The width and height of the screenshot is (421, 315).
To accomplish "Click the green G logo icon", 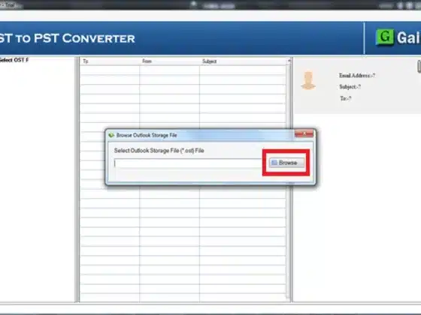I will pos(384,37).
